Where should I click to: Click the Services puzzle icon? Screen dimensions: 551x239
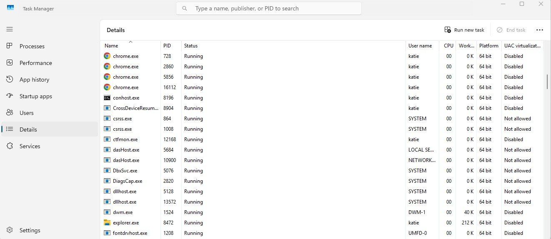(x=10, y=146)
